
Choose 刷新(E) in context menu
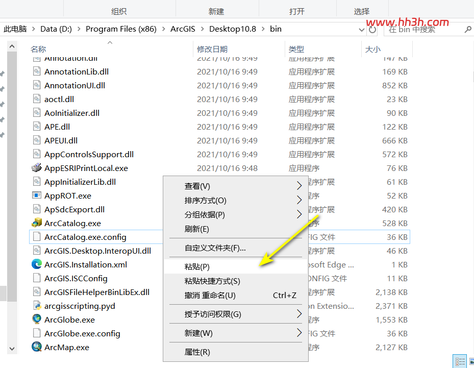tap(236, 229)
